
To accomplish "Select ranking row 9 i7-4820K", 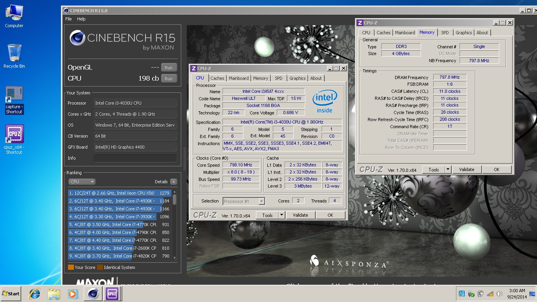I will (x=120, y=256).
